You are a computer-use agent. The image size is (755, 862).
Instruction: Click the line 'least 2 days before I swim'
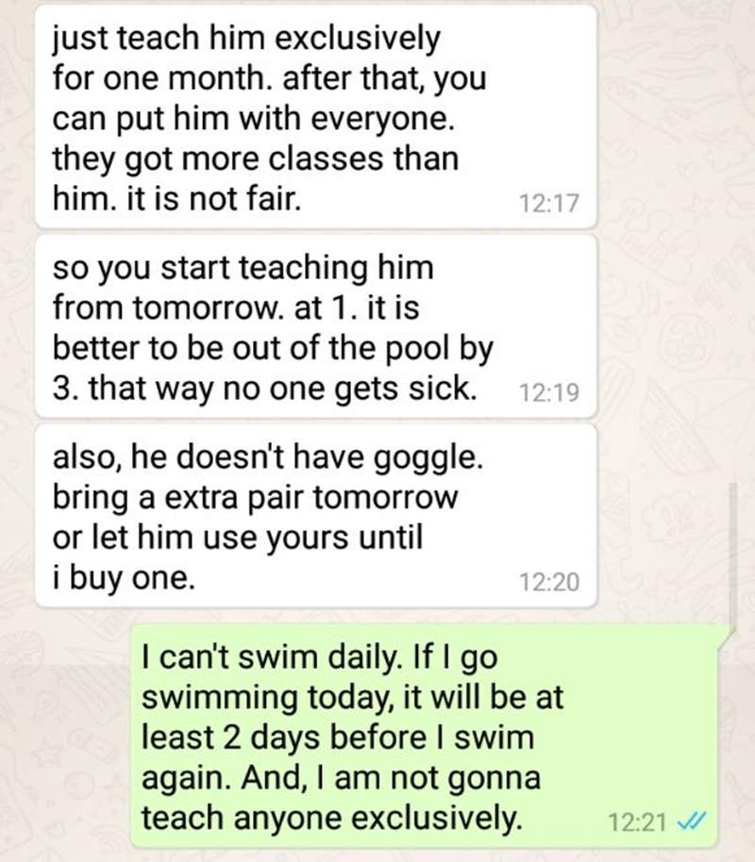tap(338, 738)
